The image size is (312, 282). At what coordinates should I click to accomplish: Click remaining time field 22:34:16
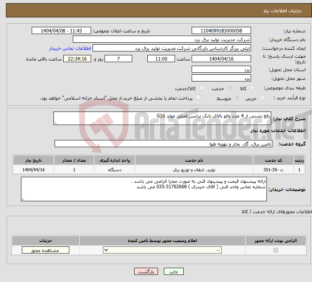pyautogui.click(x=77, y=59)
